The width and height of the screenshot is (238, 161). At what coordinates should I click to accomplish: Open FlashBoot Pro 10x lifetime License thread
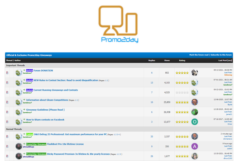65,144
